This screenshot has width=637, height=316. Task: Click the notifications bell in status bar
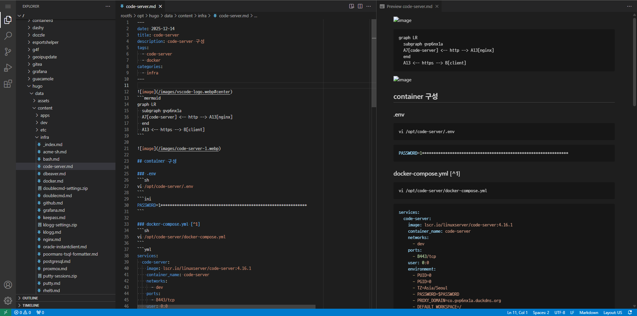click(630, 312)
